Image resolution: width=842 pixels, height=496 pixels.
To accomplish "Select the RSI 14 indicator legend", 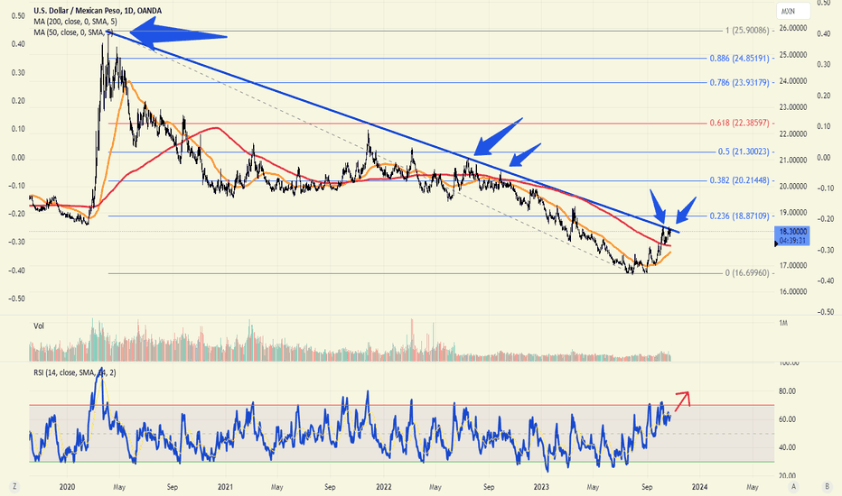I will 75,372.
